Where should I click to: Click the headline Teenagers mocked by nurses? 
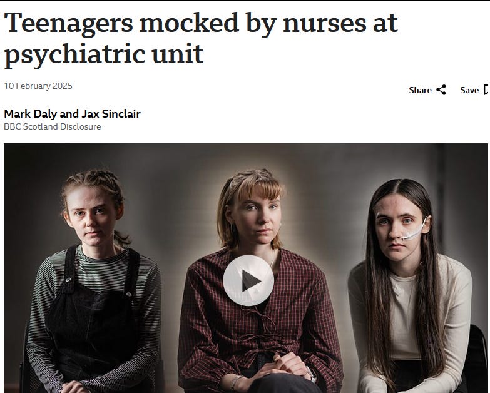pos(201,38)
